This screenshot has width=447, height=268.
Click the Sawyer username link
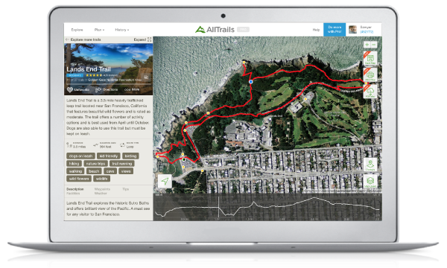click(x=366, y=28)
